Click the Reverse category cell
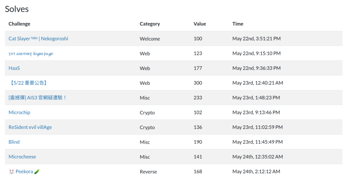 pos(148,172)
